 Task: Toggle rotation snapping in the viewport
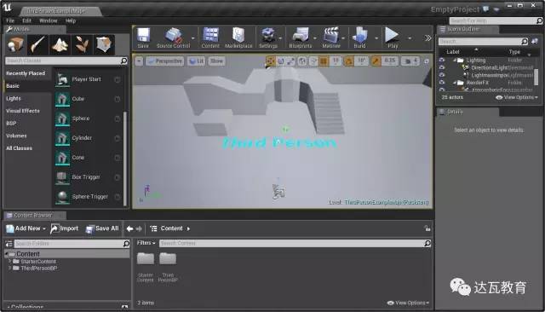[x=348, y=61]
